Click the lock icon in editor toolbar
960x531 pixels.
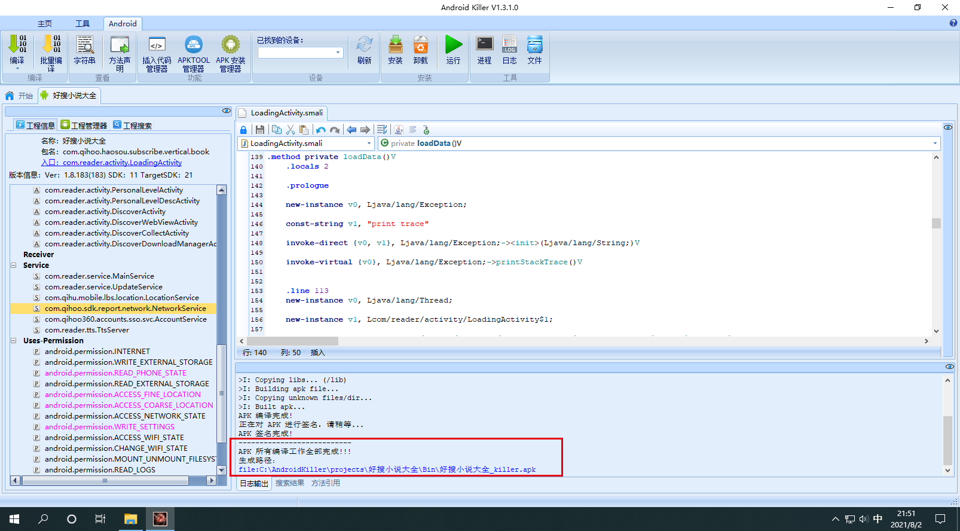pyautogui.click(x=243, y=130)
